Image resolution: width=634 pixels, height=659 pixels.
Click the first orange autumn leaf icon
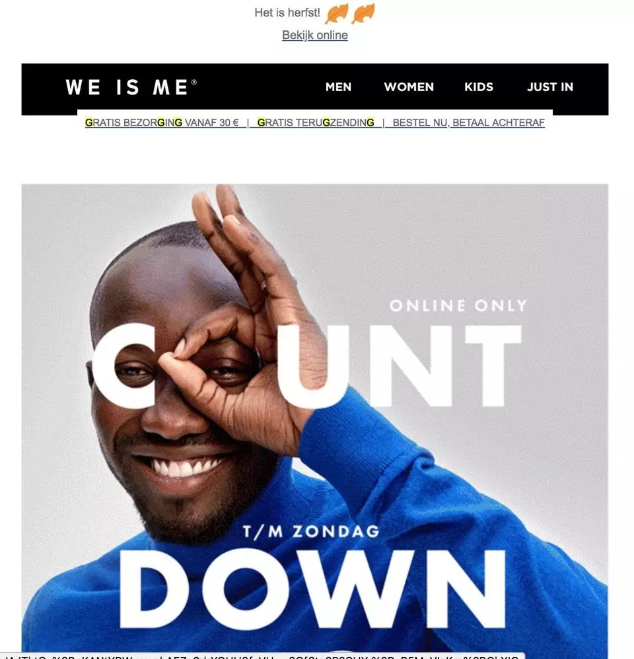[x=337, y=13]
